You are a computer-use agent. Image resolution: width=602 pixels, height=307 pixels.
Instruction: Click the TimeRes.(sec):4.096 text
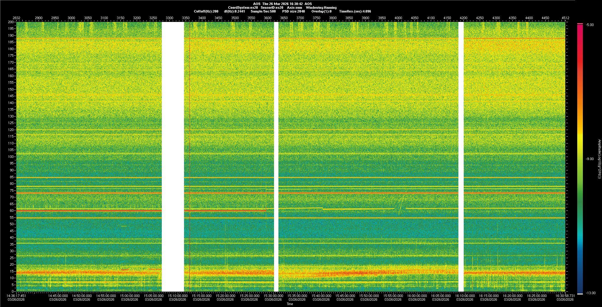[x=355, y=11]
